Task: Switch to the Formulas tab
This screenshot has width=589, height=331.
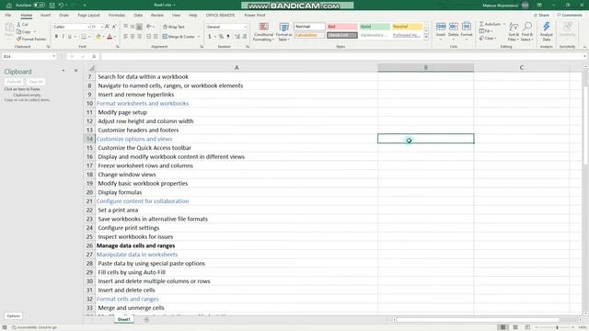Action: 117,15
